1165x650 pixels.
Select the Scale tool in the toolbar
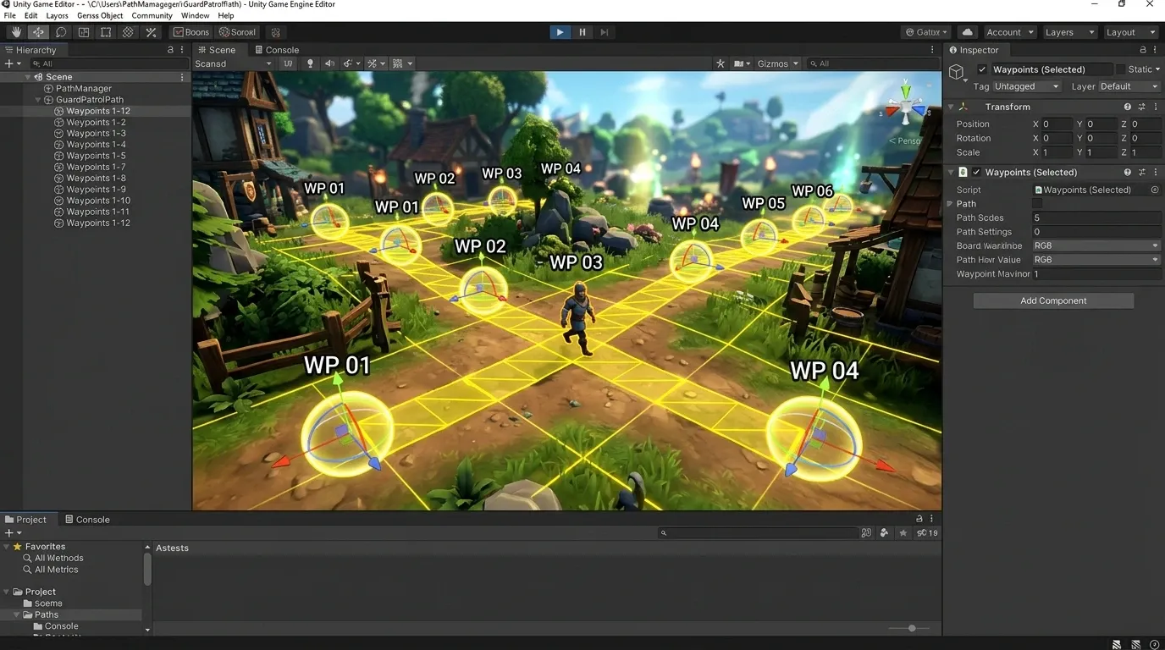84,32
